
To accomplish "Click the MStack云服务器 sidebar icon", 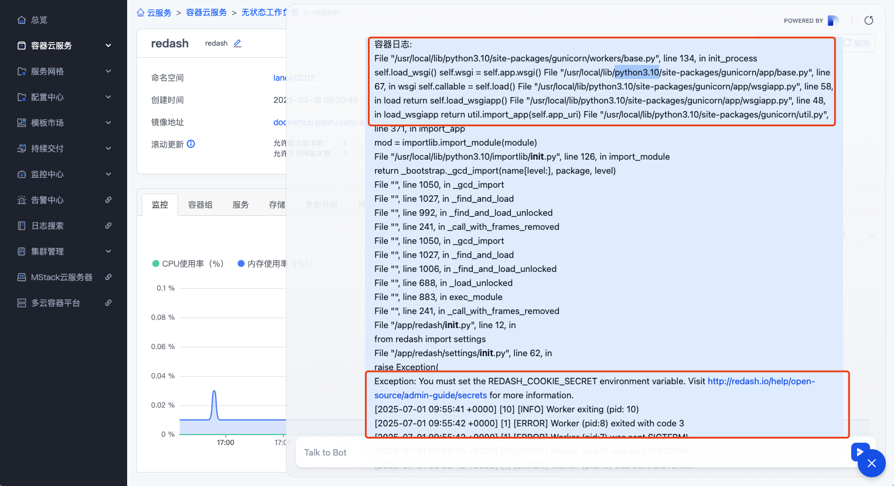I will [x=22, y=277].
